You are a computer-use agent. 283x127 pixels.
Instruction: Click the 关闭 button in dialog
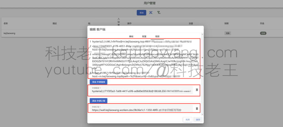pyautogui.click(x=187, y=120)
